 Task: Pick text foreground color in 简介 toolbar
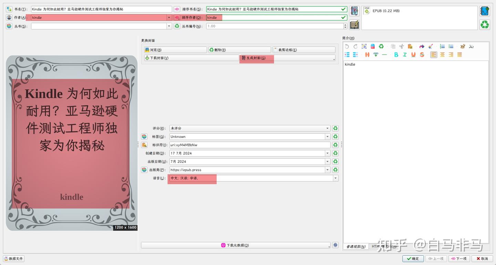click(x=422, y=46)
